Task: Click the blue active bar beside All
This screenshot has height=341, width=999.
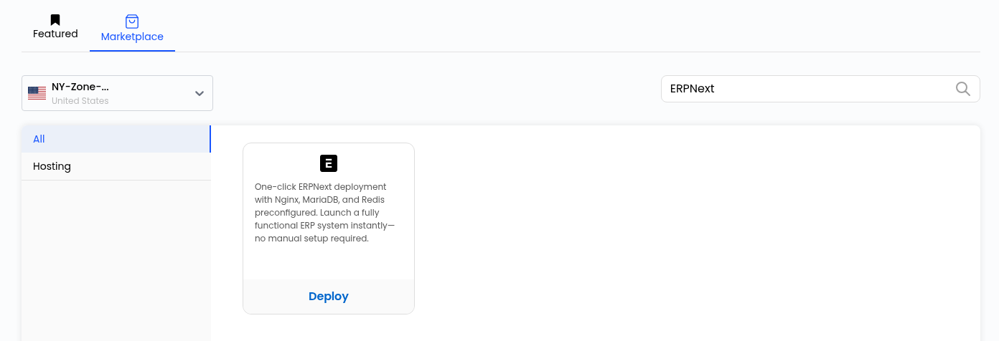Action: [x=210, y=139]
